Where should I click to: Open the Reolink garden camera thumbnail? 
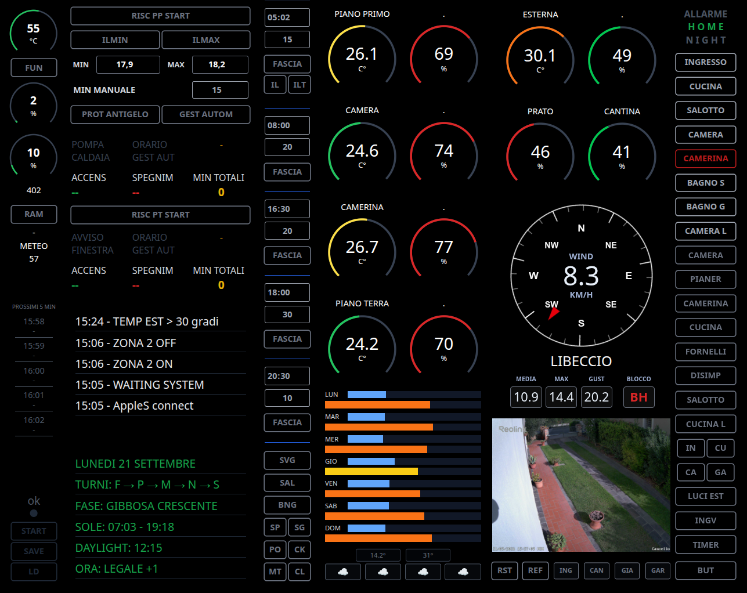pyautogui.click(x=581, y=485)
